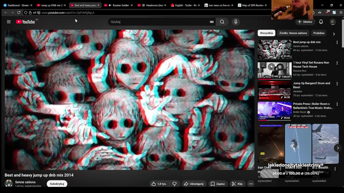Open the permissions icon in address bar

(x=34, y=13)
